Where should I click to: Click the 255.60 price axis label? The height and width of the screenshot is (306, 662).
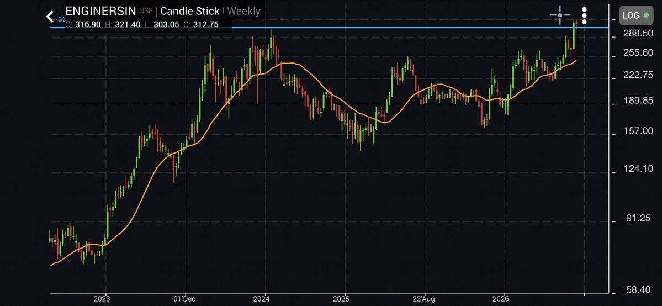(x=638, y=53)
